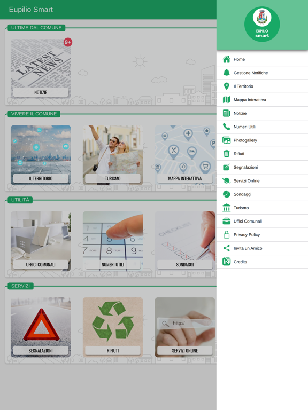This screenshot has height=410, width=308.
Task: Click the Invita un Amico share icon
Action: (x=226, y=248)
